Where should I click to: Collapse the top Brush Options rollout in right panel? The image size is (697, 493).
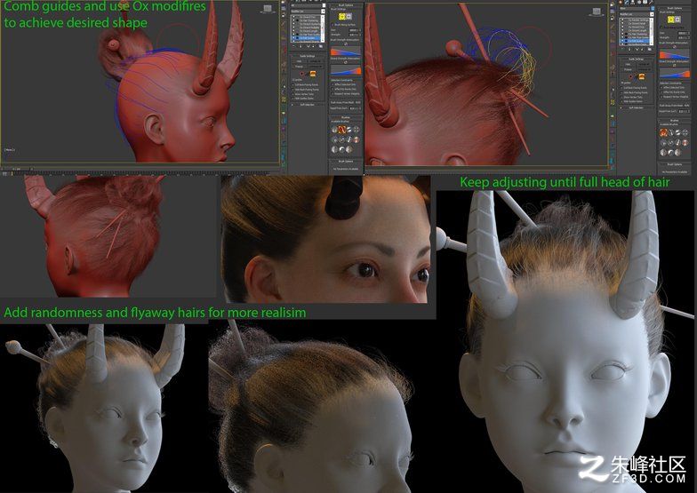tap(674, 8)
